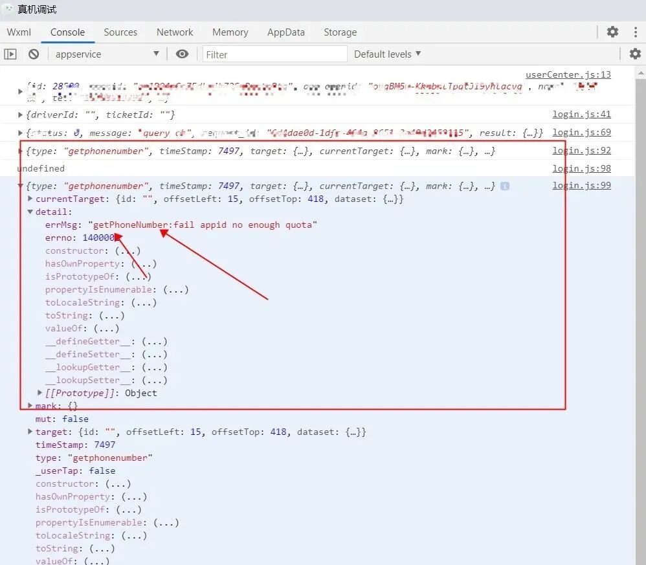Click the mut: false property

pyautogui.click(x=61, y=419)
